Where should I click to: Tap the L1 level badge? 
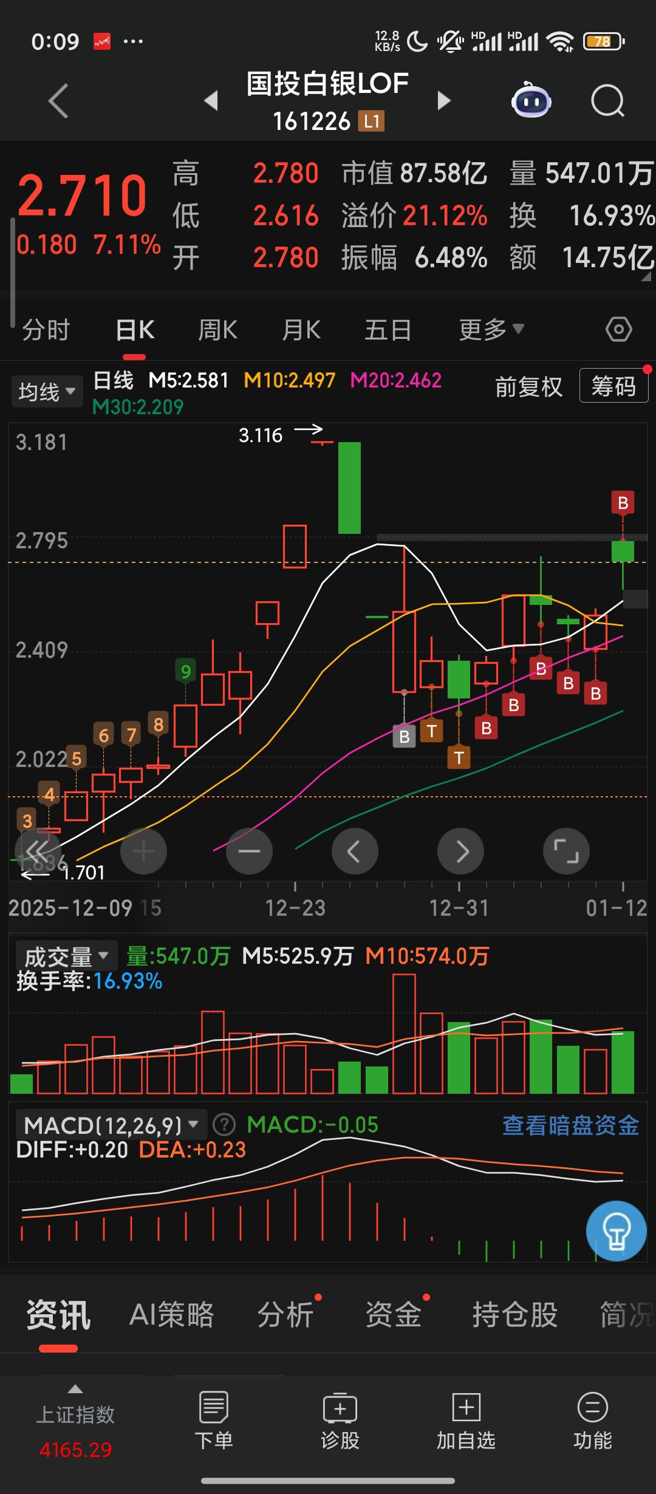tap(371, 121)
